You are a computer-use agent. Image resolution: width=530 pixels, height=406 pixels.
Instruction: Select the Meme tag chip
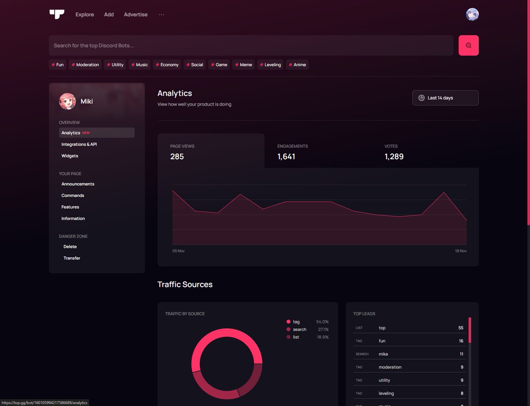[244, 65]
